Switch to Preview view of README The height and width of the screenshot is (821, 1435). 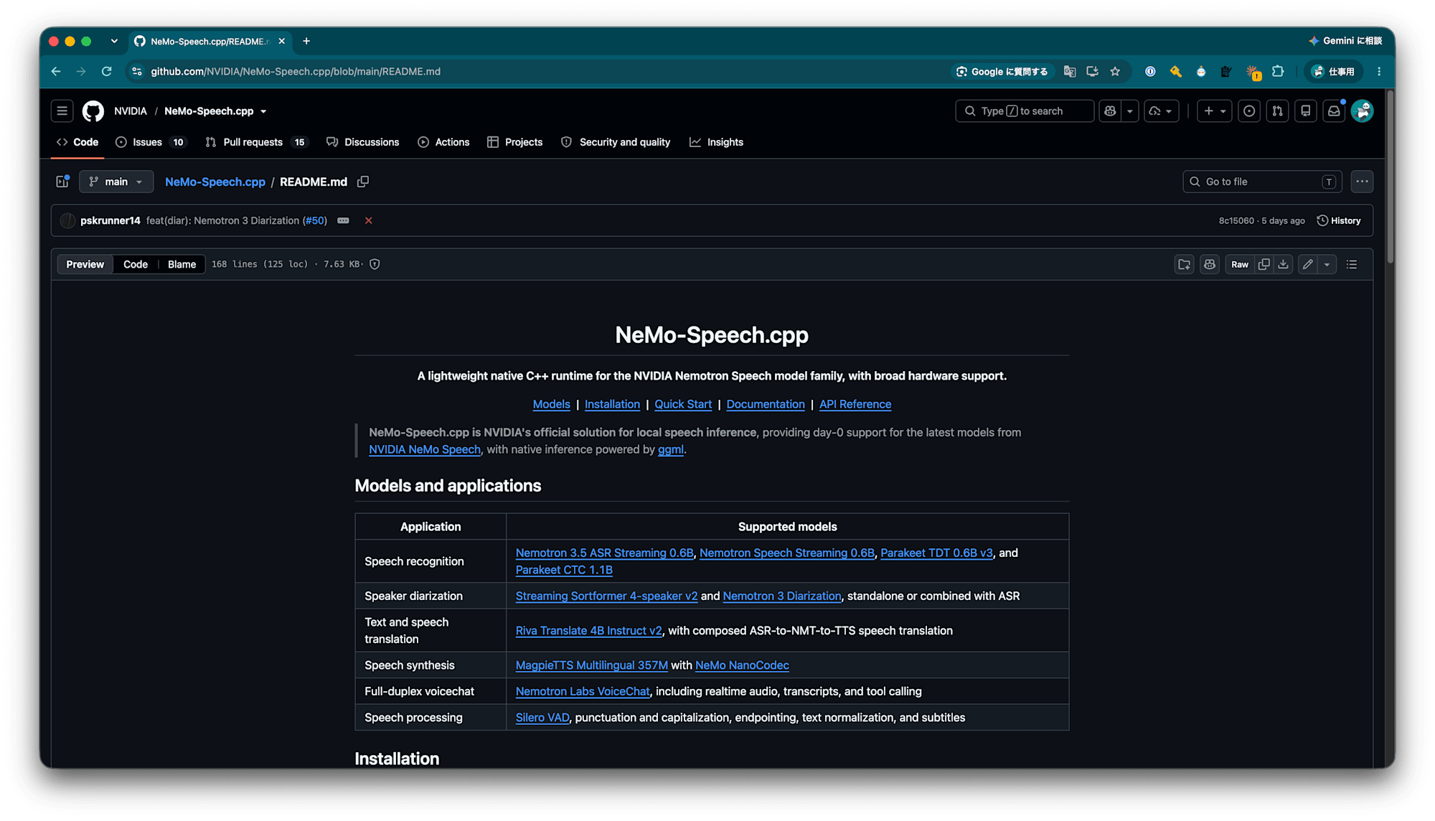tap(85, 265)
